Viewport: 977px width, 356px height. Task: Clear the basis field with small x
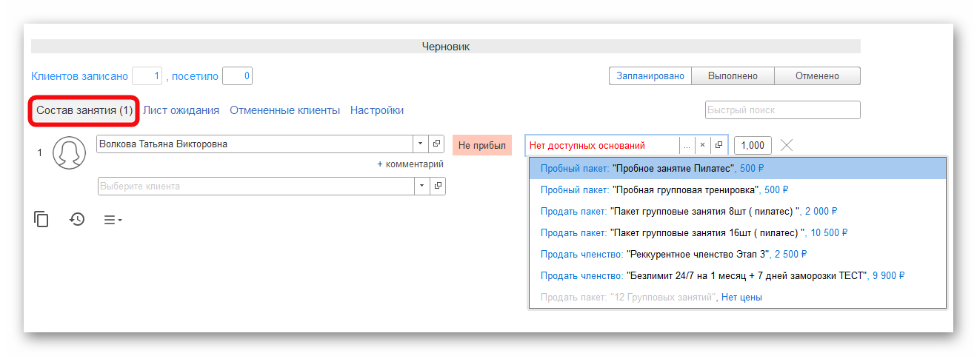pyautogui.click(x=702, y=145)
